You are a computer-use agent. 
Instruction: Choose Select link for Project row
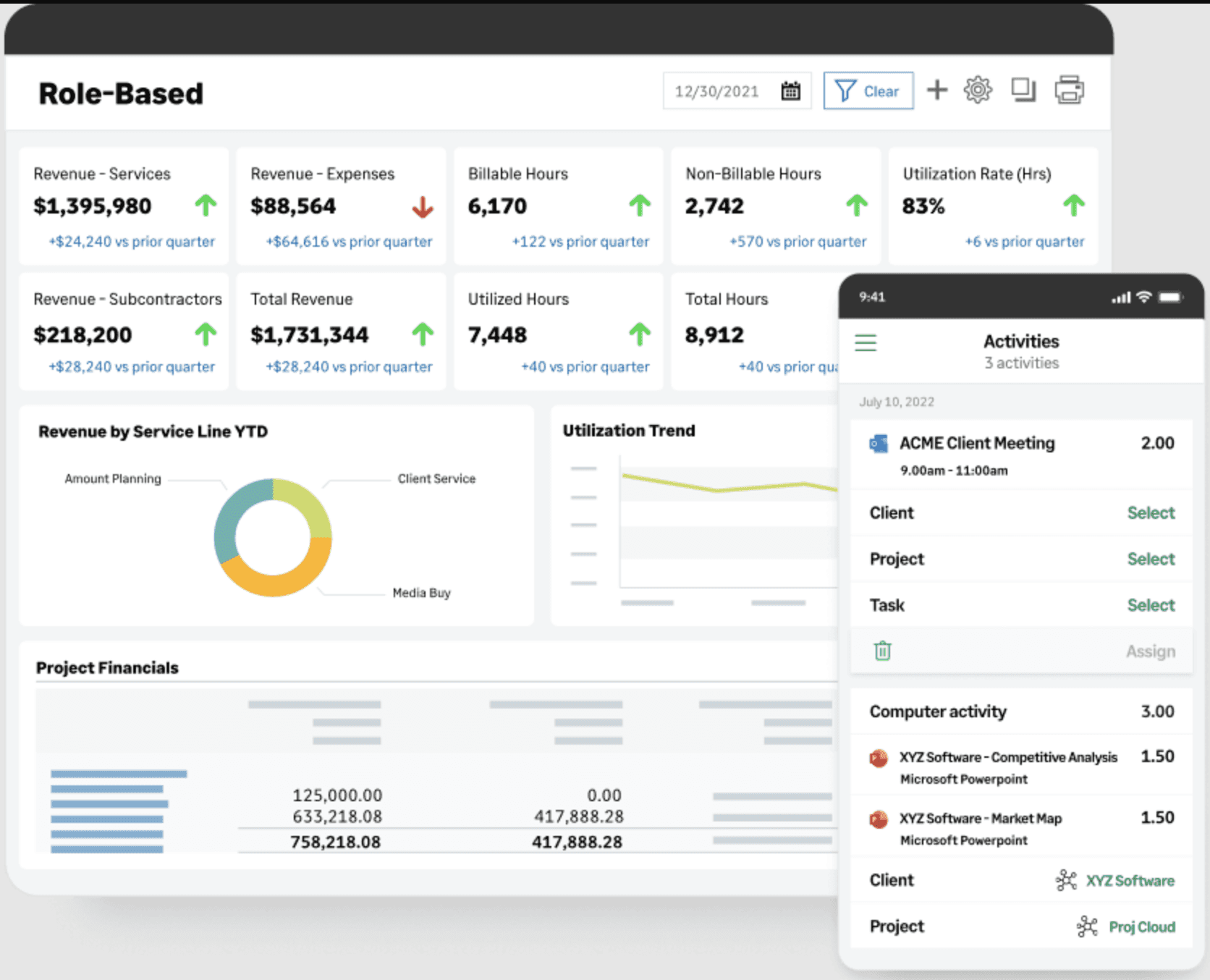coord(1151,559)
